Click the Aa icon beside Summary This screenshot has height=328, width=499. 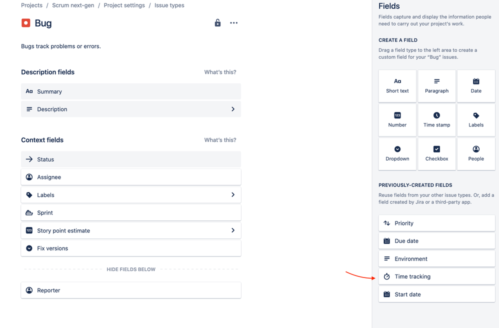pyautogui.click(x=29, y=91)
